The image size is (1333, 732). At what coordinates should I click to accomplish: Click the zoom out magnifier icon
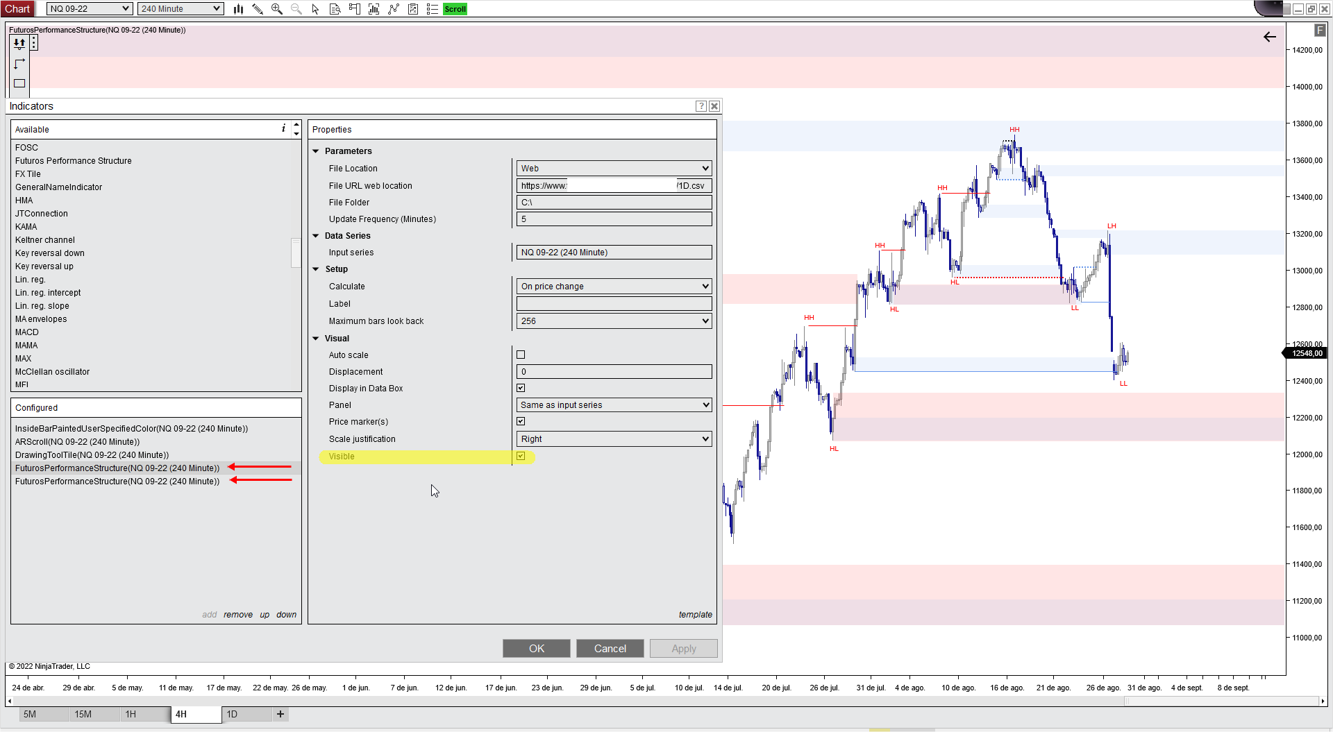click(x=296, y=9)
